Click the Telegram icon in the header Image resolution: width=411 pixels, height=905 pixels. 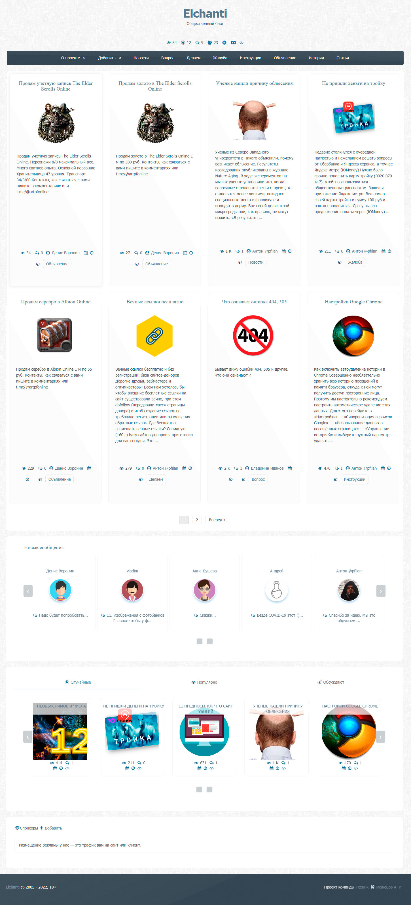tap(224, 43)
